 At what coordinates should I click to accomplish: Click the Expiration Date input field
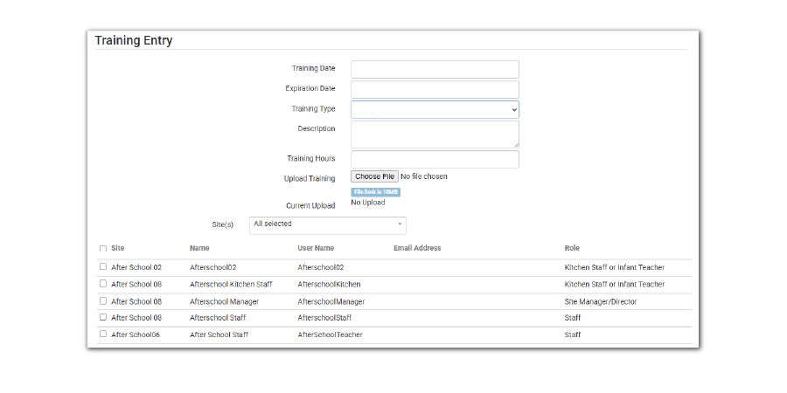[435, 89]
